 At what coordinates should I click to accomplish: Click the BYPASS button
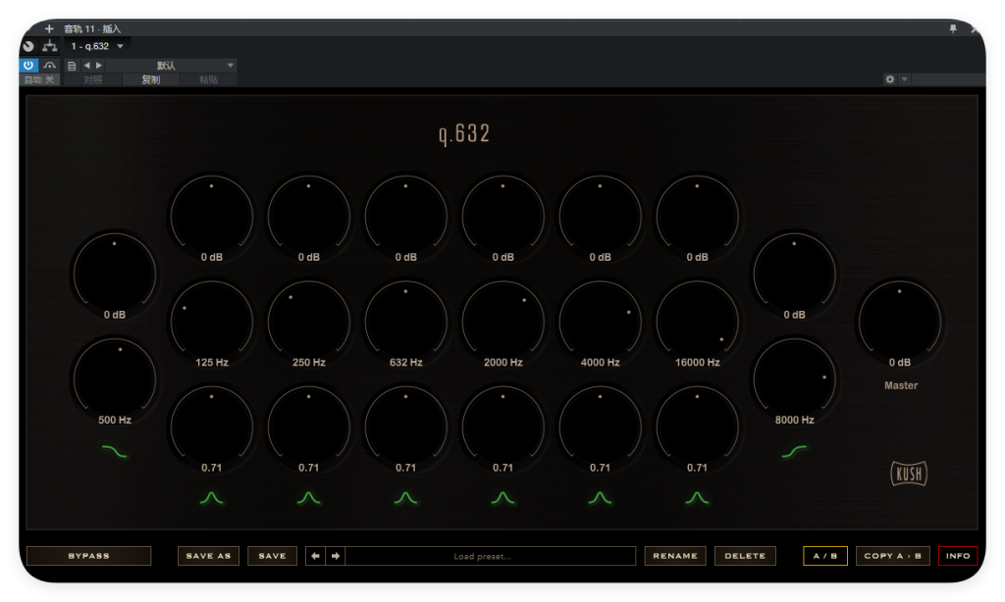pyautogui.click(x=89, y=556)
